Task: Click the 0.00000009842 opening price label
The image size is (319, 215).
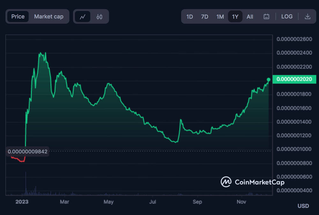Action: [27, 152]
